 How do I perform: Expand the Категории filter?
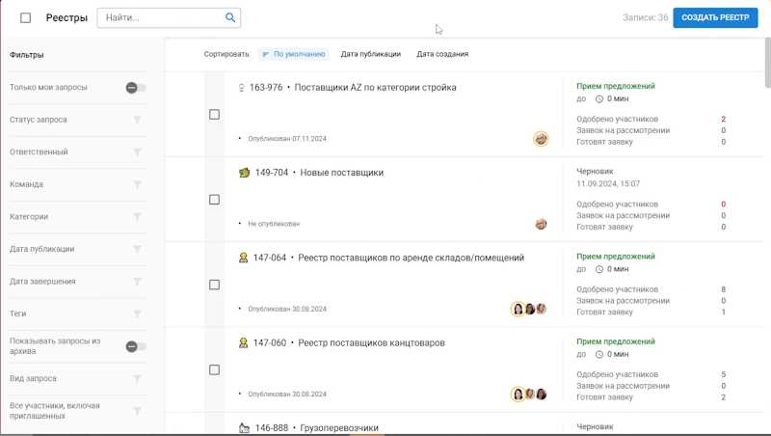point(137,217)
